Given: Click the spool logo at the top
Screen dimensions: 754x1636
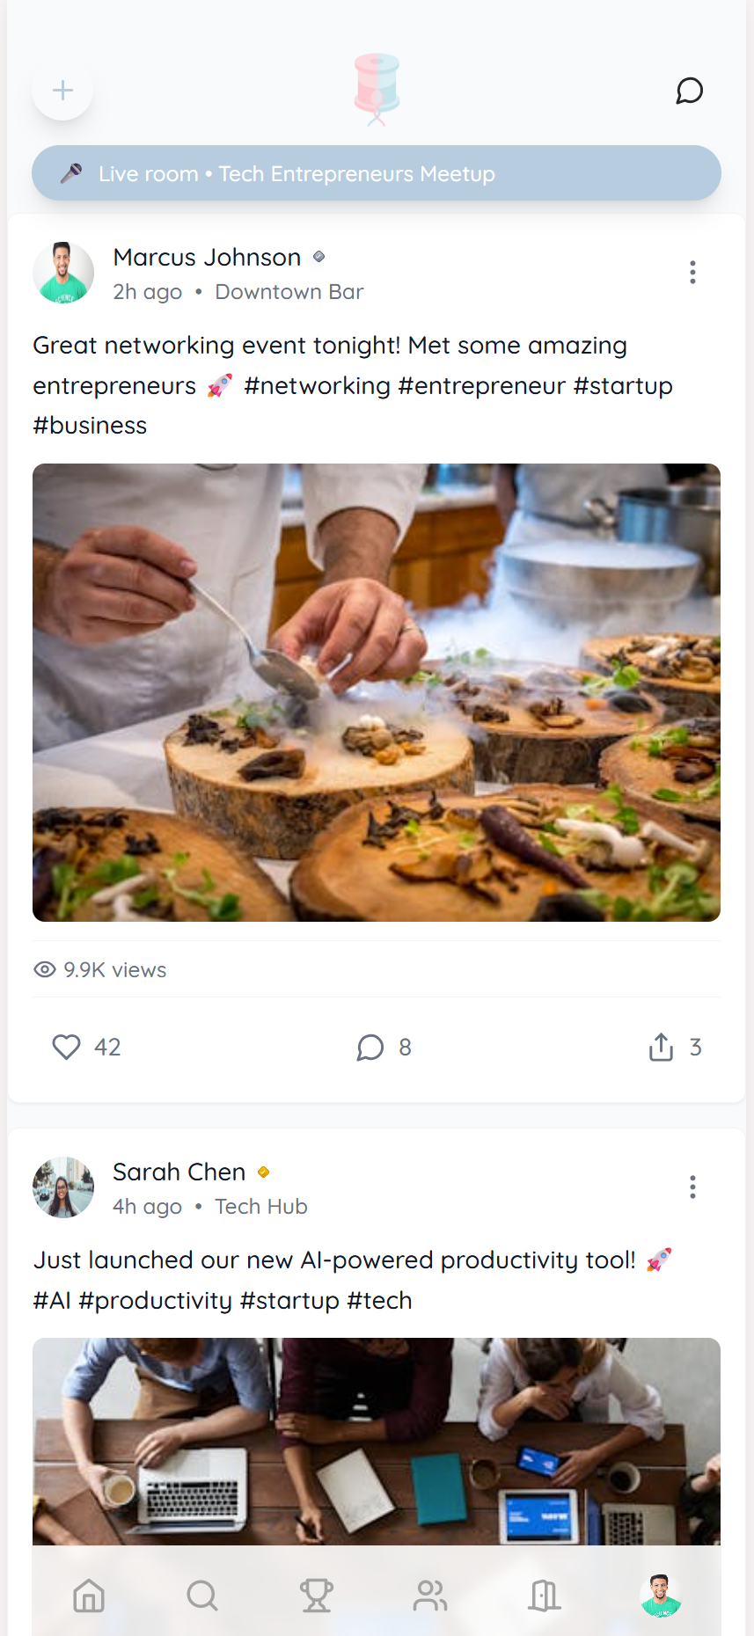Looking at the screenshot, I should (377, 89).
